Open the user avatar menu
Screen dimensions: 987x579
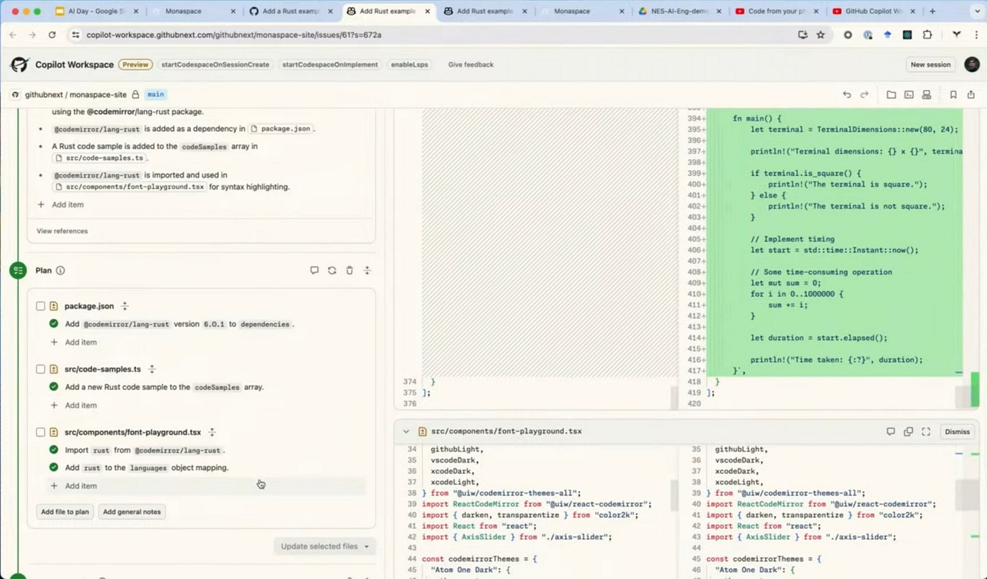[x=971, y=64]
